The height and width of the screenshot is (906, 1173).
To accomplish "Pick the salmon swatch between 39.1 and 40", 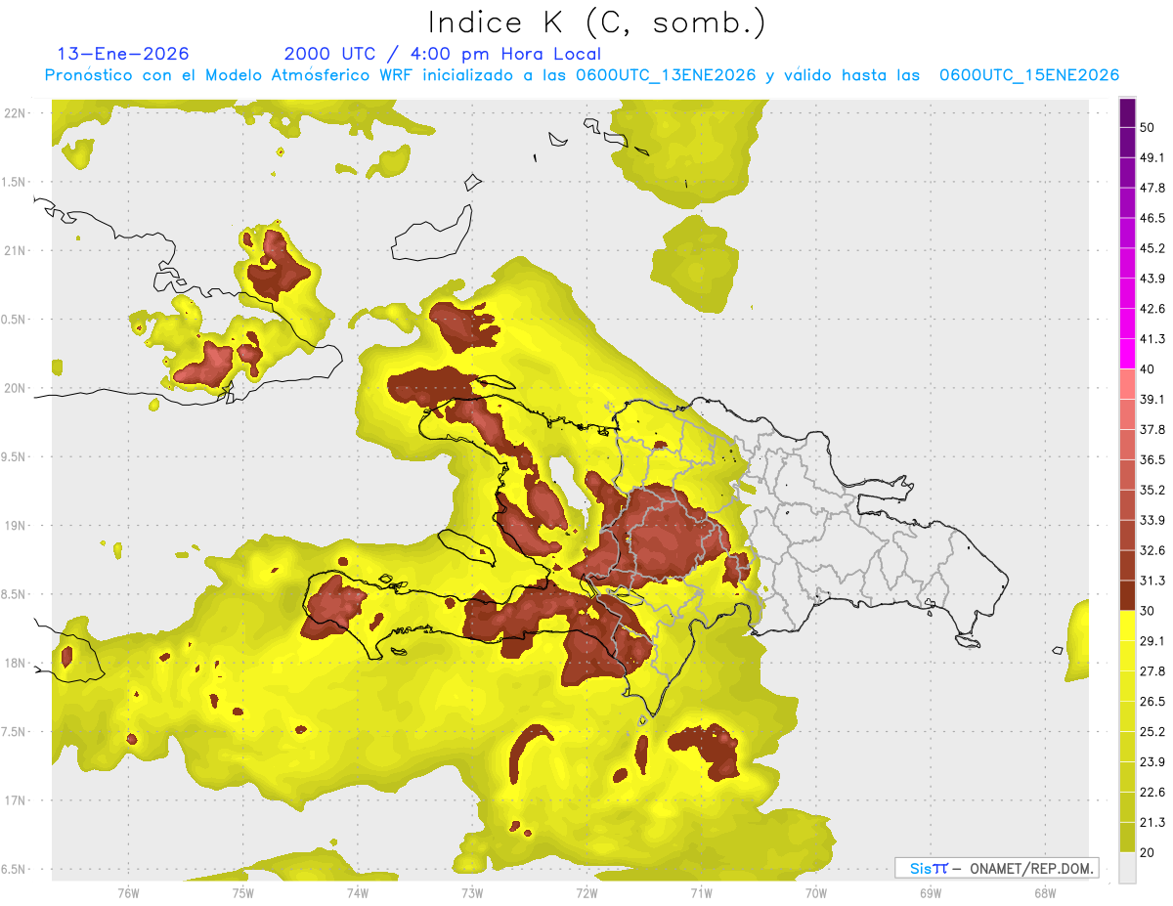I will [x=1127, y=385].
